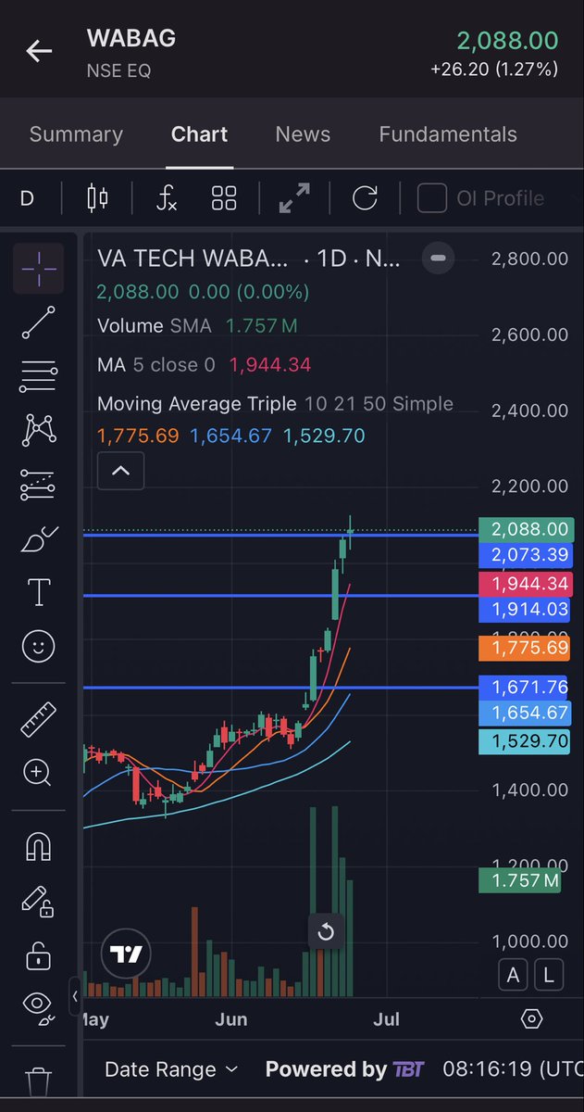Open the D timeframe interval selector
Viewport: 584px width, 1112px height.
coord(27,197)
